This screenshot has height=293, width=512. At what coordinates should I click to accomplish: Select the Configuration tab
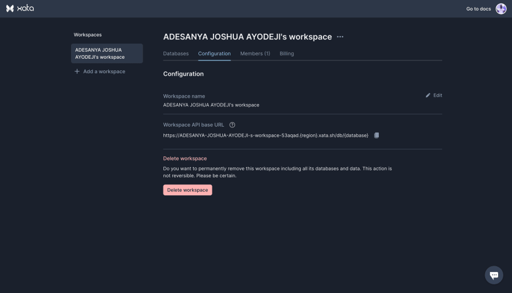(214, 53)
